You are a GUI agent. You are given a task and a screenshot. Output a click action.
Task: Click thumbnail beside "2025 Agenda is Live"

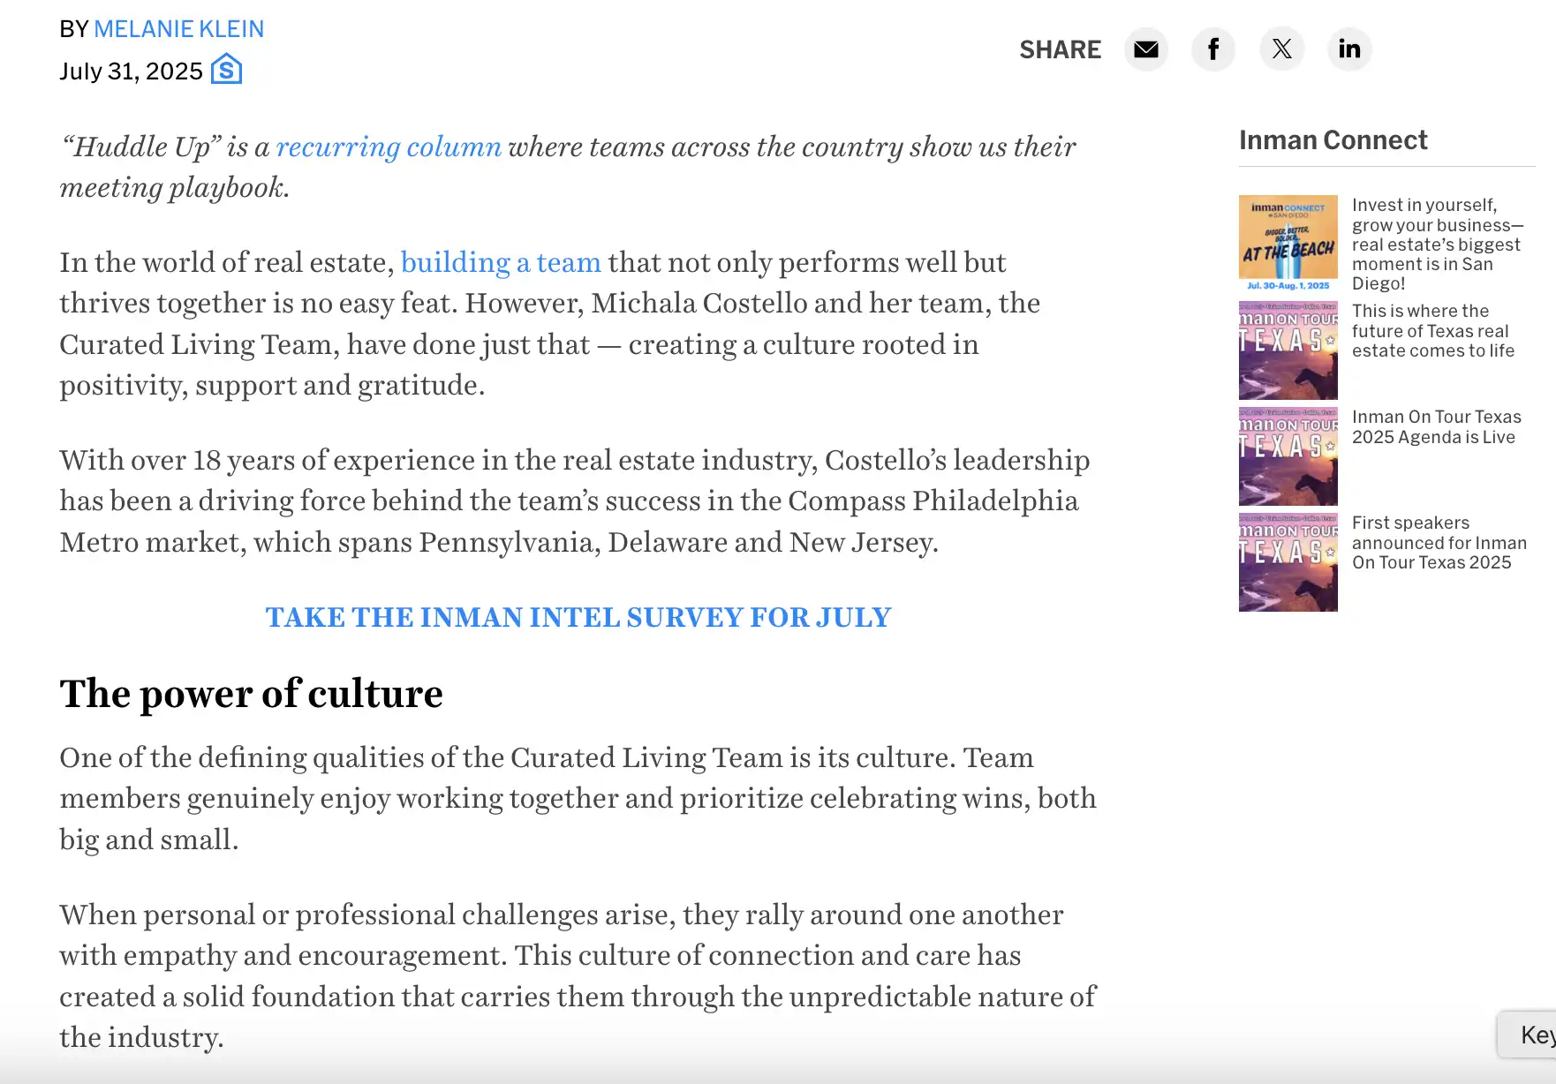pyautogui.click(x=1288, y=456)
